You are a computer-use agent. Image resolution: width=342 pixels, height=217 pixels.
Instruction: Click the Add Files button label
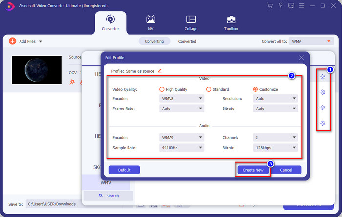click(x=27, y=41)
